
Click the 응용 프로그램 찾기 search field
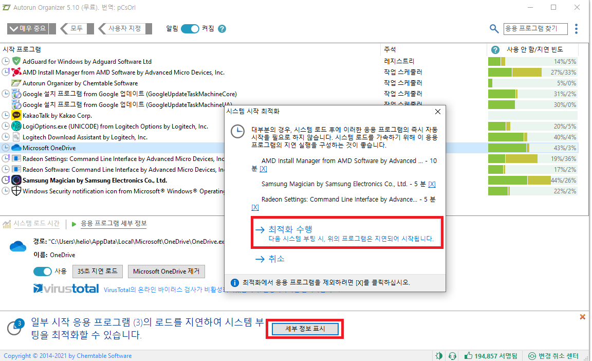point(535,29)
